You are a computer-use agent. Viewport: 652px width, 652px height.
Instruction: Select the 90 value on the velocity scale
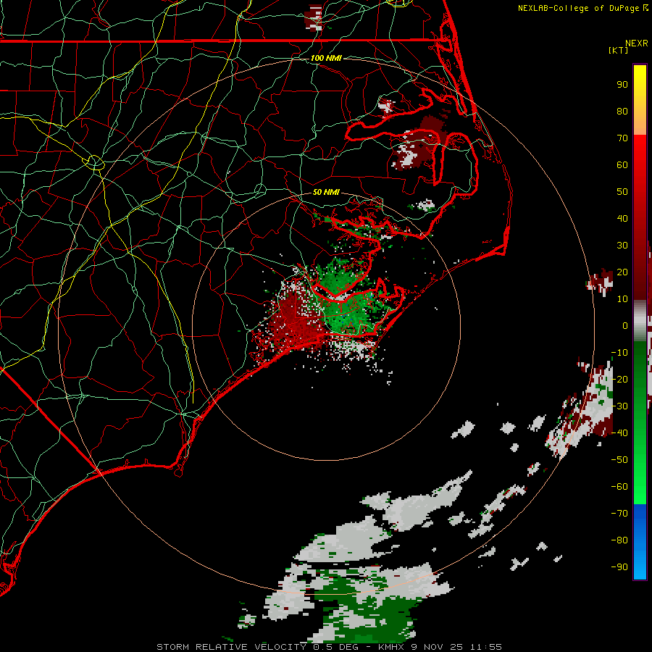click(622, 85)
